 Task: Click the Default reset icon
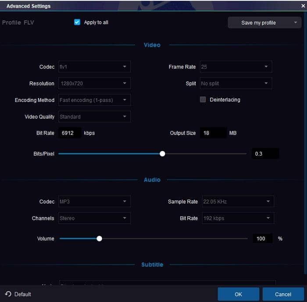tap(8, 294)
